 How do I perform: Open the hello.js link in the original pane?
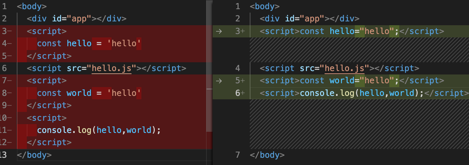tap(112, 68)
